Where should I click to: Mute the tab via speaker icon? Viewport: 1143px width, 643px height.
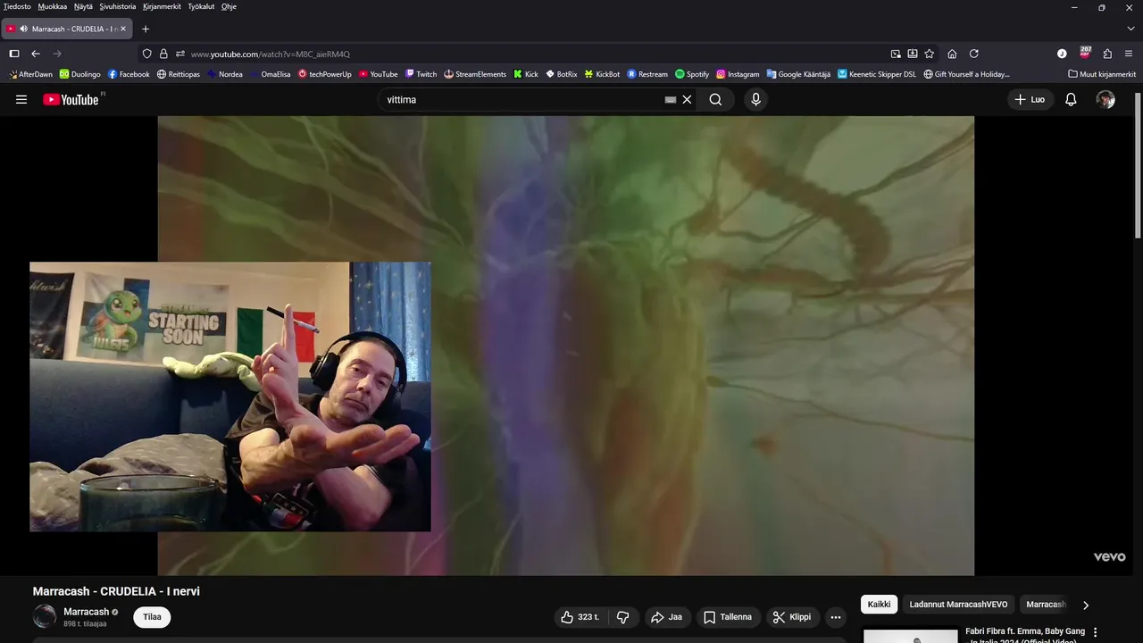click(23, 29)
